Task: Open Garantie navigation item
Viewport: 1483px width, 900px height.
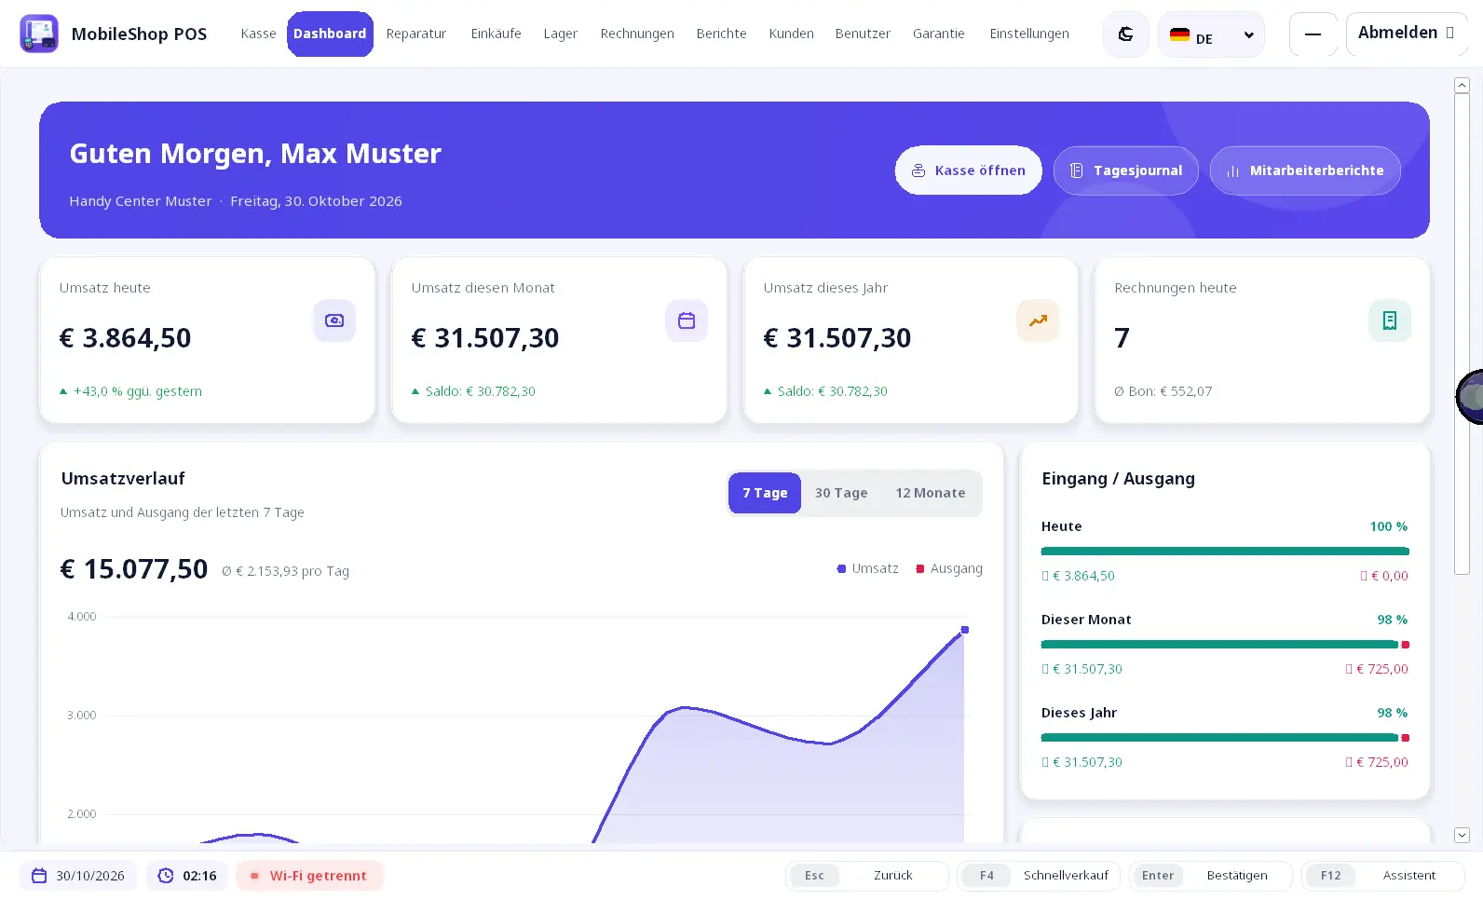Action: point(939,34)
